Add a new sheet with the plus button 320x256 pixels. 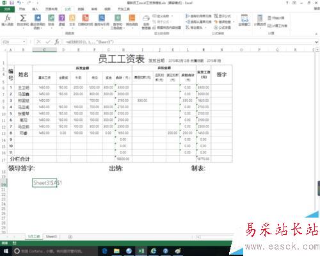(x=70, y=237)
